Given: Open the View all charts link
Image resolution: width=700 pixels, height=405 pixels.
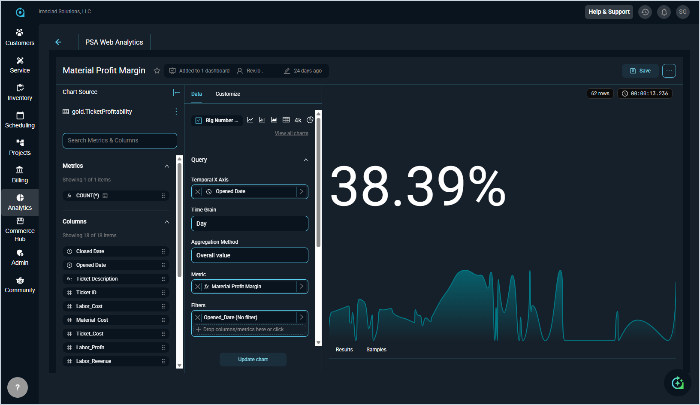Looking at the screenshot, I should 291,133.
